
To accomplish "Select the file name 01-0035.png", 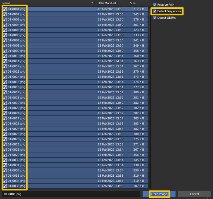I will [x=17, y=186].
